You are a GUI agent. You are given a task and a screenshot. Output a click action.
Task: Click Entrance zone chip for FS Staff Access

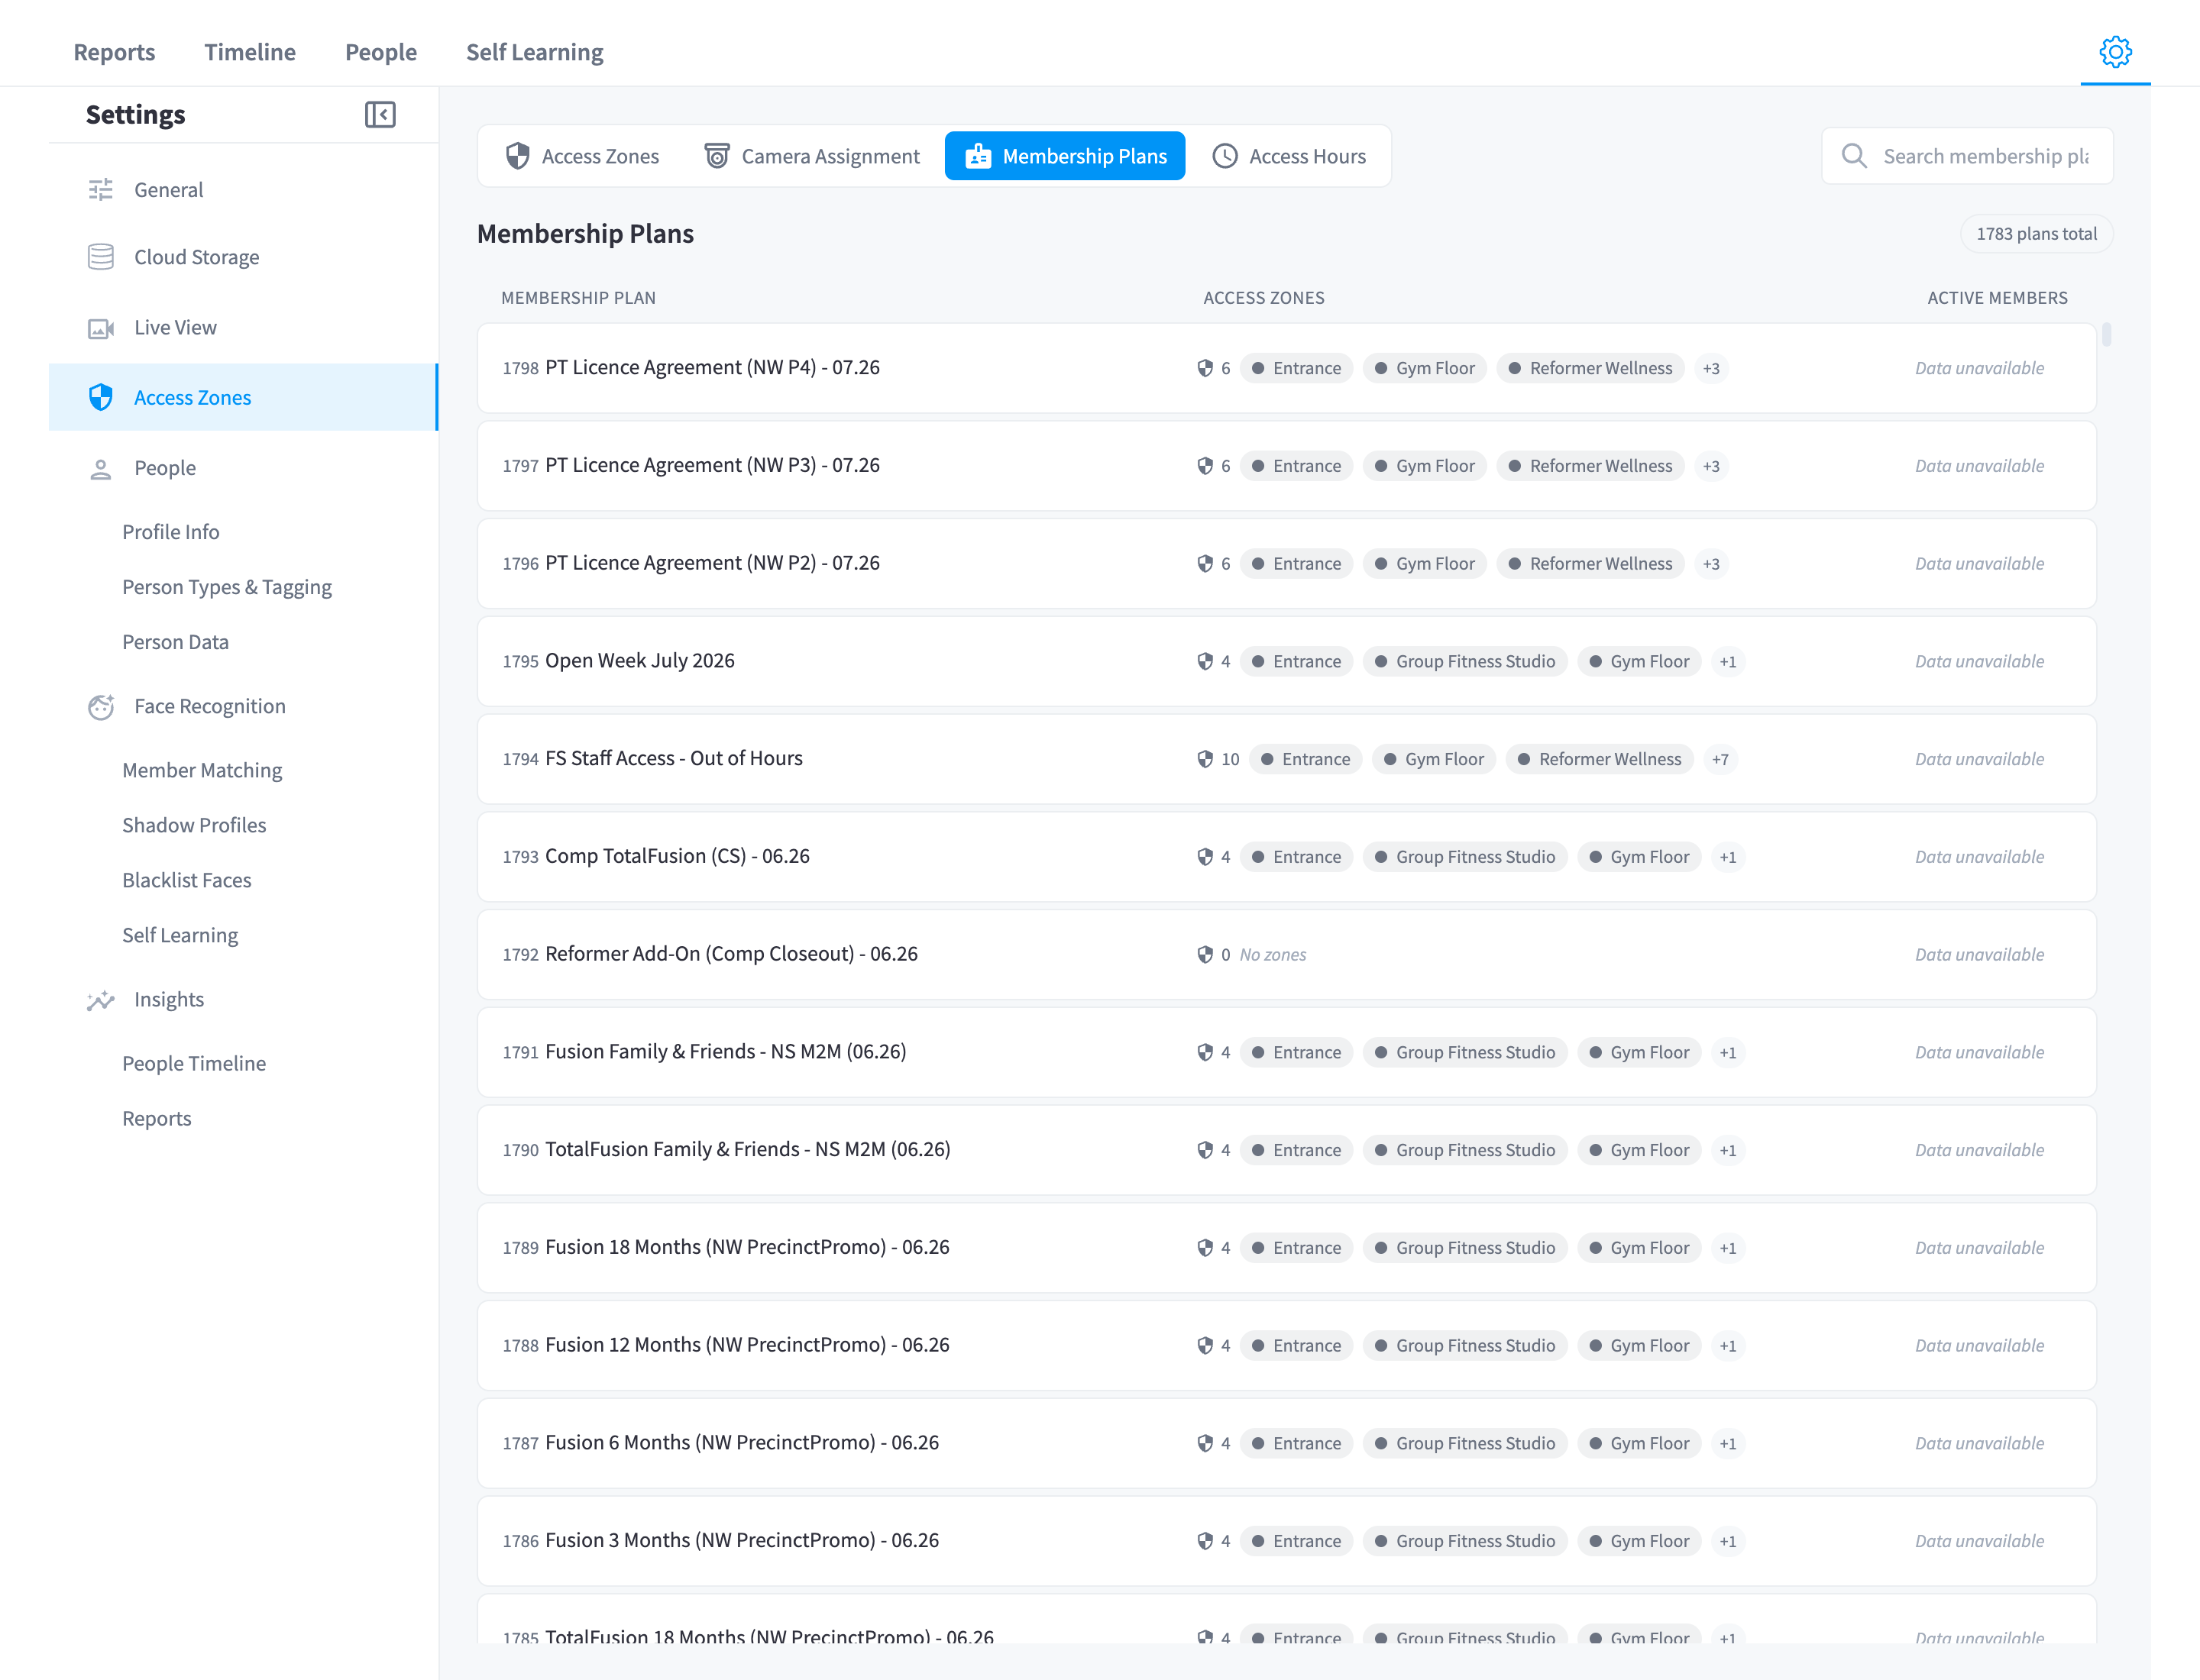[1305, 759]
